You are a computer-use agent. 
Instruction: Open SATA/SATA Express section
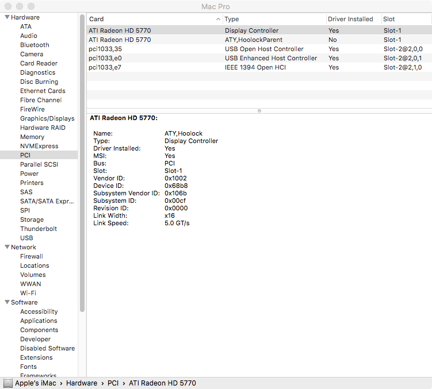(x=47, y=201)
